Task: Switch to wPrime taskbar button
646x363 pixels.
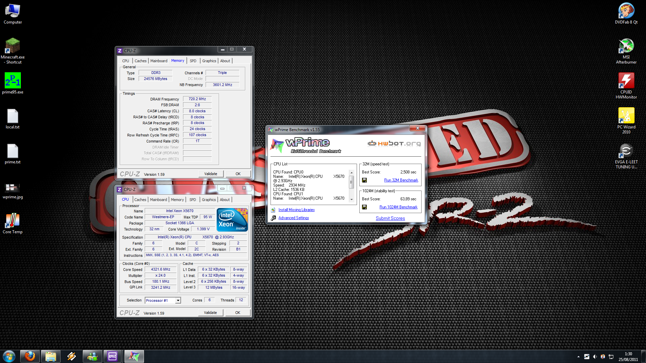Action: click(x=134, y=356)
